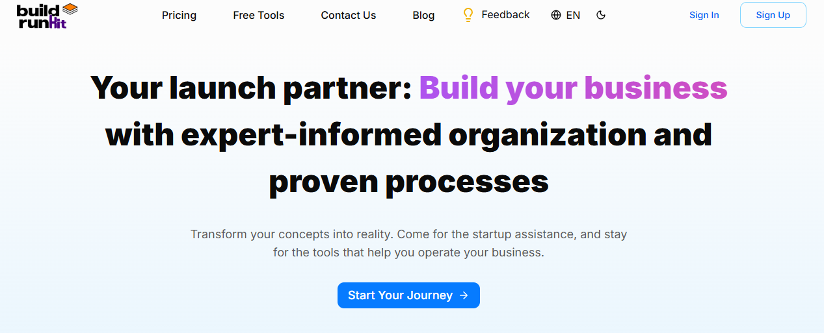Click the orange stacked-layers logo icon
This screenshot has height=333, width=824.
pyautogui.click(x=70, y=9)
